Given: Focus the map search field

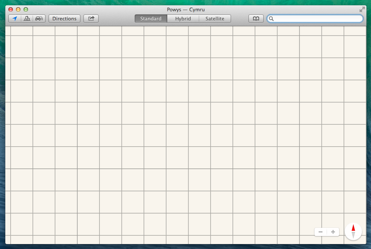Looking at the screenshot, I should pos(315,19).
